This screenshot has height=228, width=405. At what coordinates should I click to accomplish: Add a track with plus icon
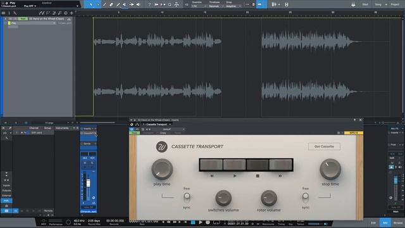coord(72,13)
